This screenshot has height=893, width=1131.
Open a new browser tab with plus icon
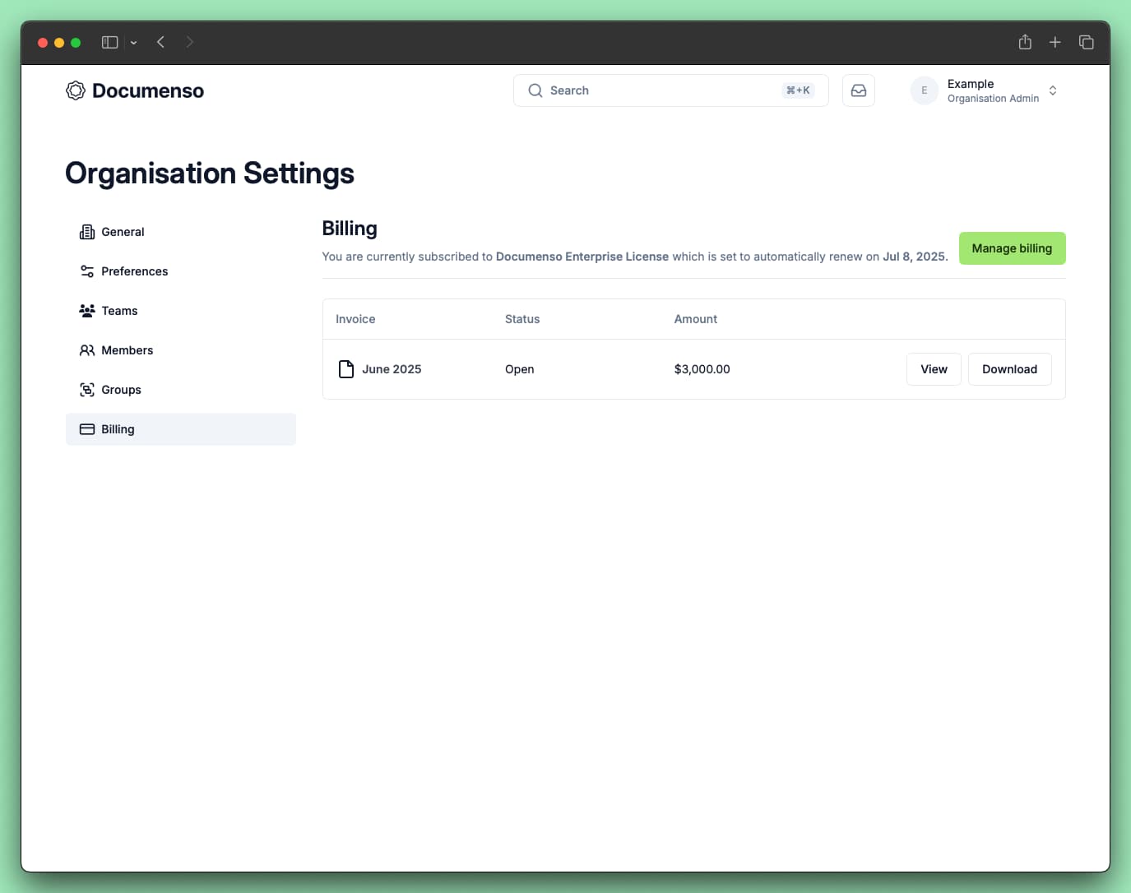coord(1055,42)
